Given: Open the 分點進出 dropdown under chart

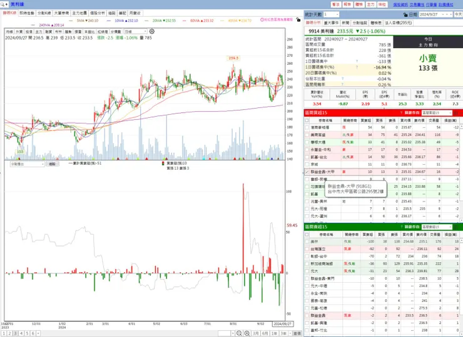Looking at the screenshot, I should tap(27, 164).
